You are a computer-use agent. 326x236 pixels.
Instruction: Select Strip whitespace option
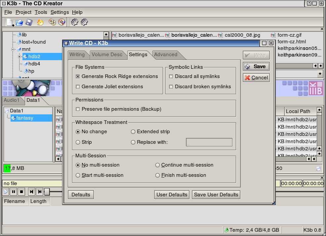coord(78,142)
